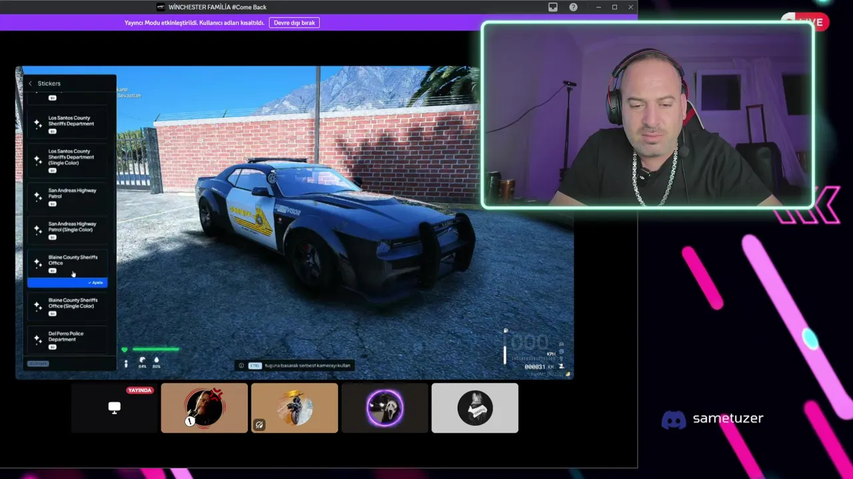
Task: Click the muted-video icon on the motorcycle tile
Action: coord(259,424)
